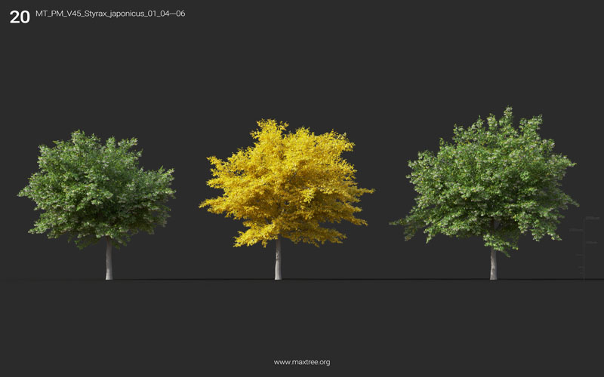Click the leftmost branch of the yellow tree
Screen dimensions: 604x377
(204, 204)
